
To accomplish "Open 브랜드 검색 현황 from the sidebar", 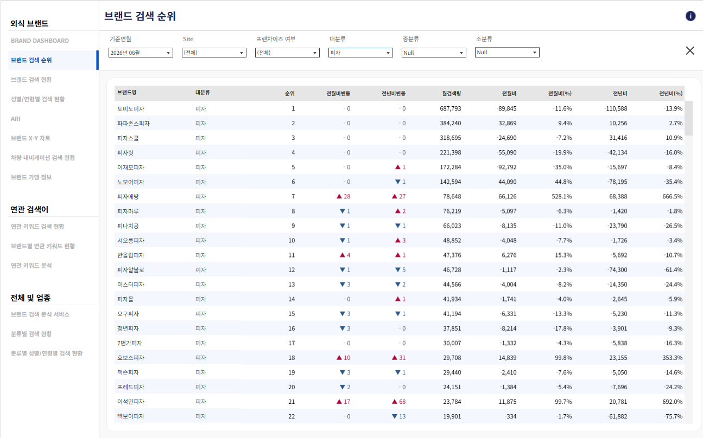I will (x=31, y=80).
